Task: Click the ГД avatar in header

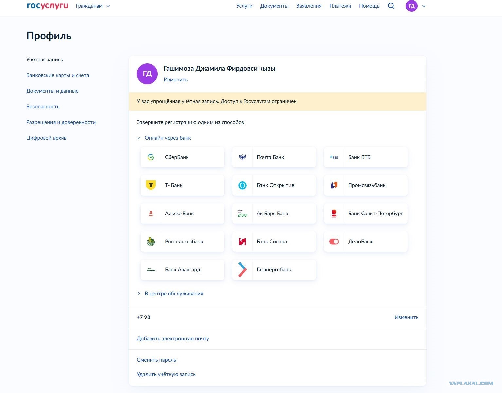Action: click(x=411, y=6)
